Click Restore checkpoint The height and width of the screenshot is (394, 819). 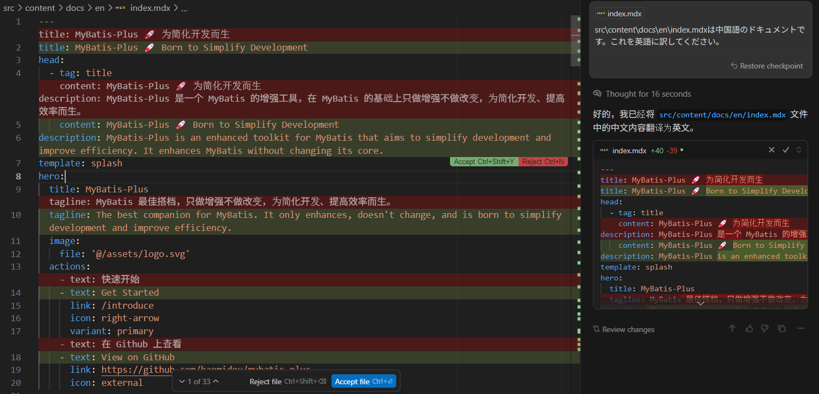tap(766, 65)
